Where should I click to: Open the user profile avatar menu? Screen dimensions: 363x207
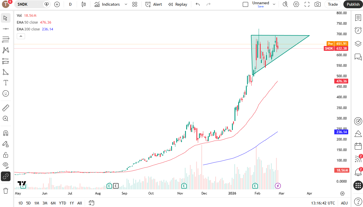coord(6,4)
